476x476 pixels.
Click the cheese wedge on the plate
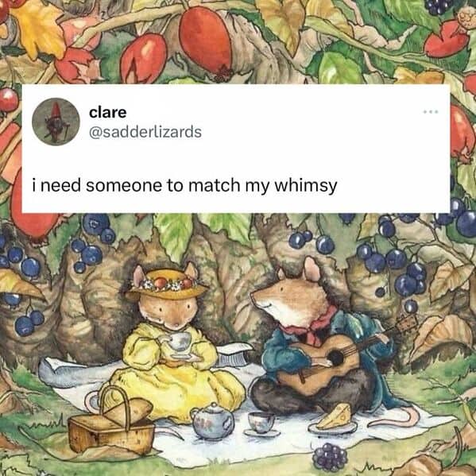[335, 417]
